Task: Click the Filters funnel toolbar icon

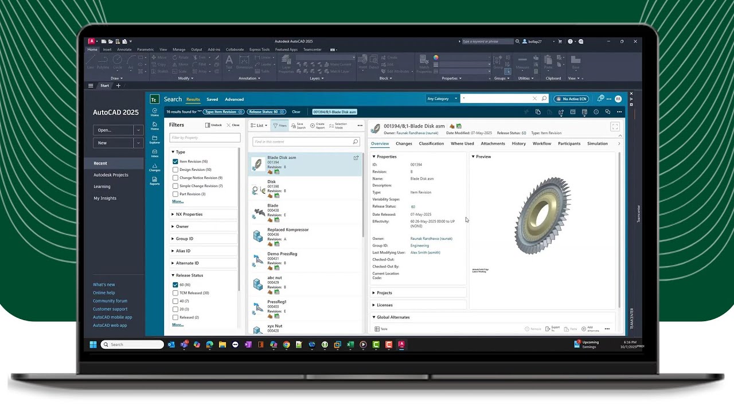Action: click(280, 125)
